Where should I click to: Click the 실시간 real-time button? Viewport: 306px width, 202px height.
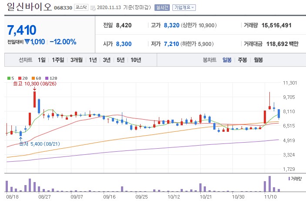(162, 7)
